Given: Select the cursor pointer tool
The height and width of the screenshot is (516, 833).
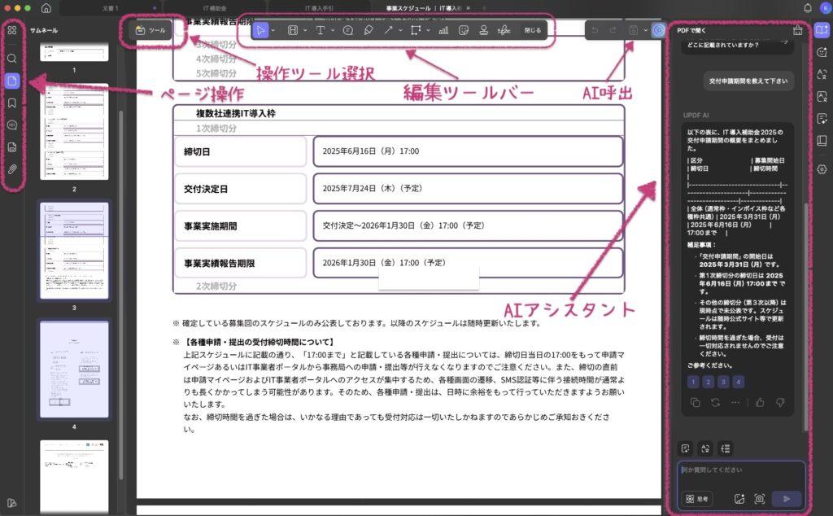Looking at the screenshot, I should (260, 30).
